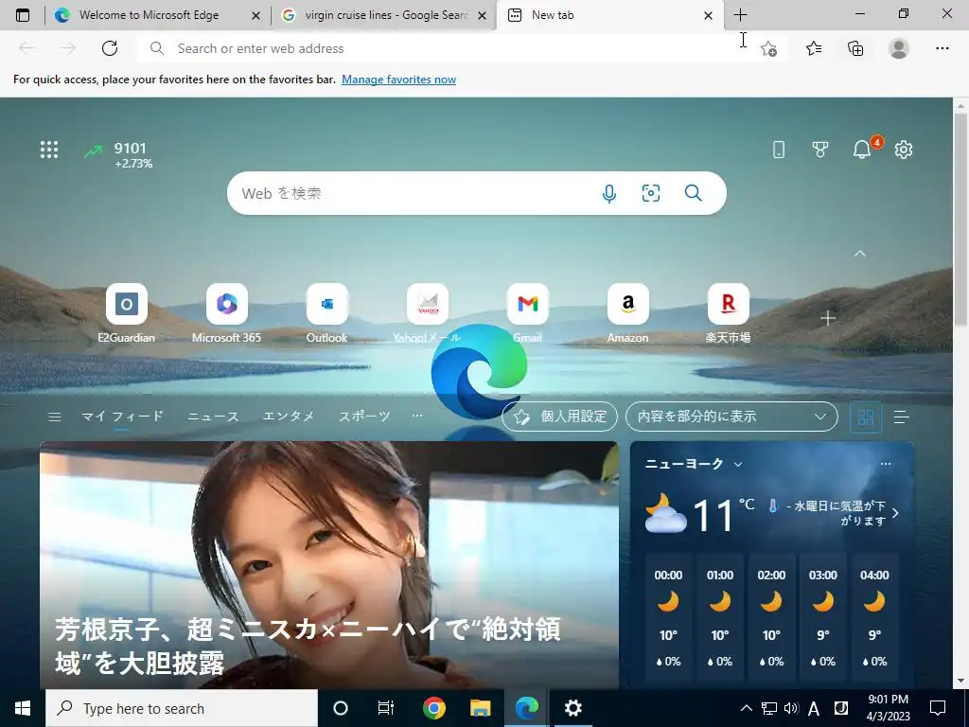
Task: Click the 個人用設定 button
Action: tap(560, 417)
